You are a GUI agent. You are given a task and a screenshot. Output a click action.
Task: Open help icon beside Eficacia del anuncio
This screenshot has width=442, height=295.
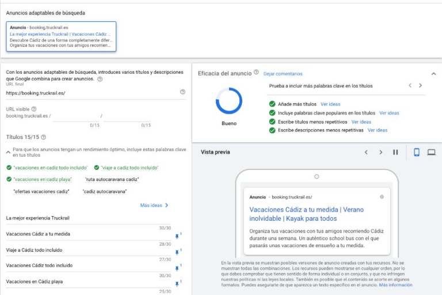(256, 72)
